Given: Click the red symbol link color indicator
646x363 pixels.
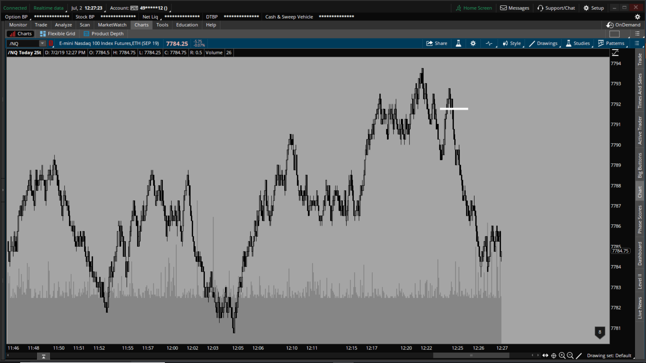Looking at the screenshot, I should click(51, 43).
